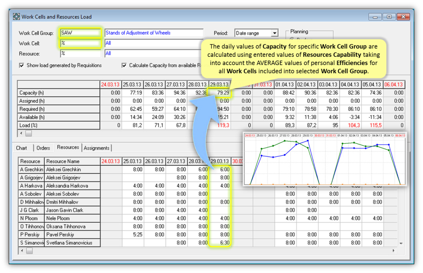Viewport: 423px width, 273px height.
Task: Select the Assignments tab
Action: [x=97, y=148]
